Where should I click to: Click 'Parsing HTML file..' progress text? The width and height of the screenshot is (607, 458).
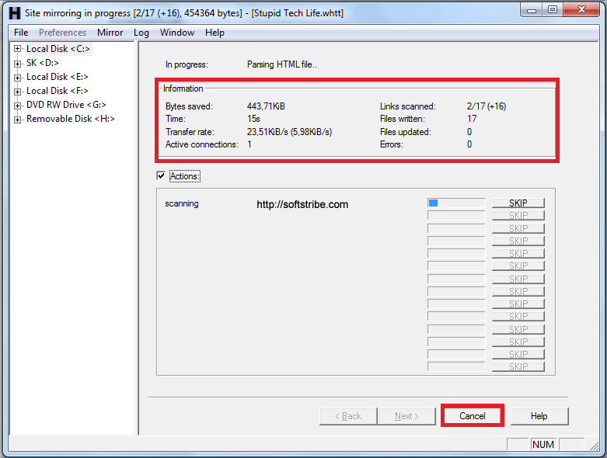pos(282,64)
